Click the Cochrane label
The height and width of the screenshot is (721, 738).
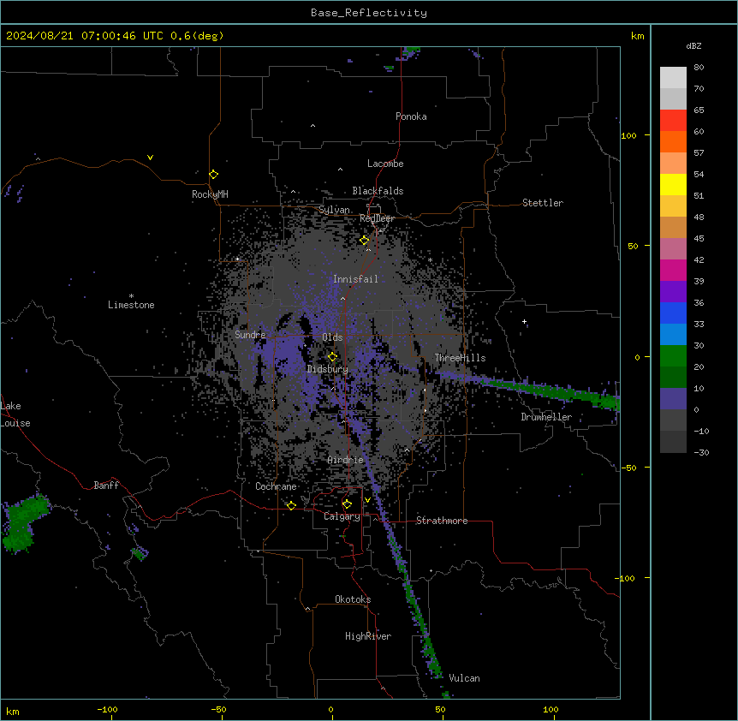pyautogui.click(x=276, y=486)
